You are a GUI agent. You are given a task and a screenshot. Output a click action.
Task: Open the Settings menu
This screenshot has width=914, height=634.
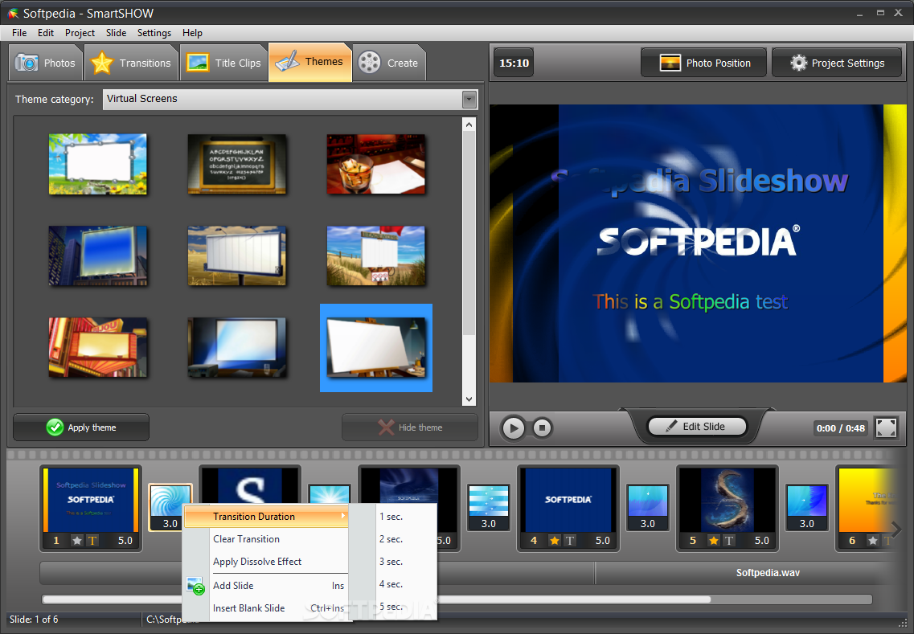coord(154,33)
